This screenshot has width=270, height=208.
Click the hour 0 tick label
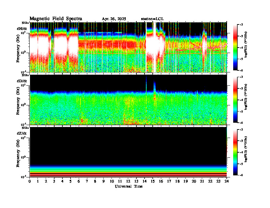coord(30,181)
